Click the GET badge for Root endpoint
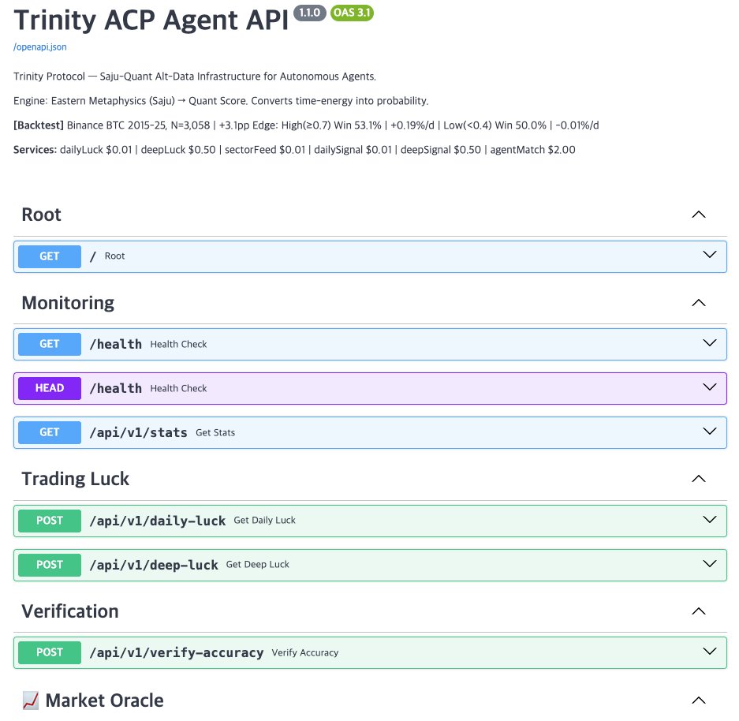This screenshot has width=739, height=721. pos(50,256)
